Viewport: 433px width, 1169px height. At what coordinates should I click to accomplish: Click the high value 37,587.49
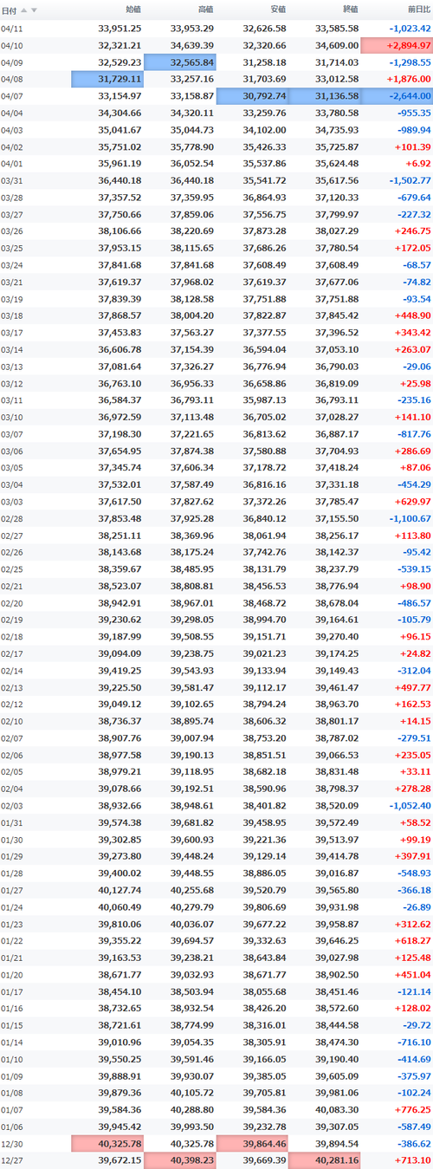pyautogui.click(x=191, y=483)
